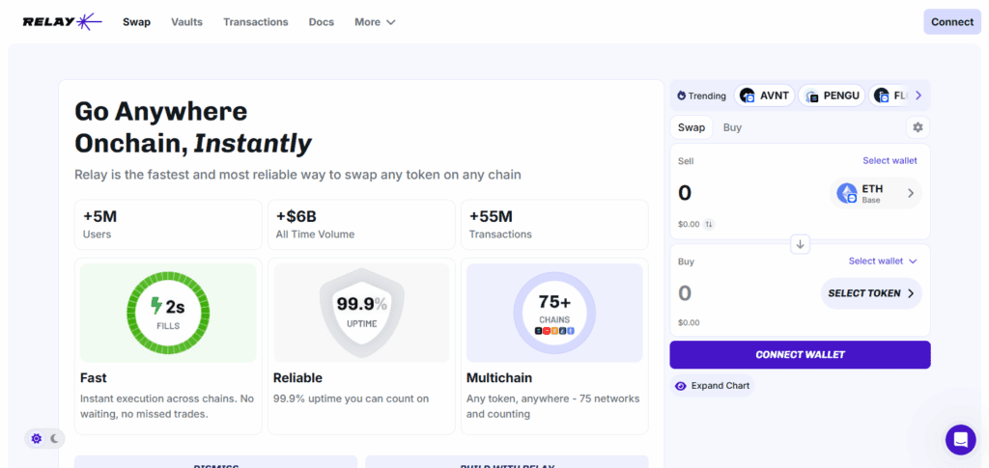Open ETH Base token selector

[876, 193]
